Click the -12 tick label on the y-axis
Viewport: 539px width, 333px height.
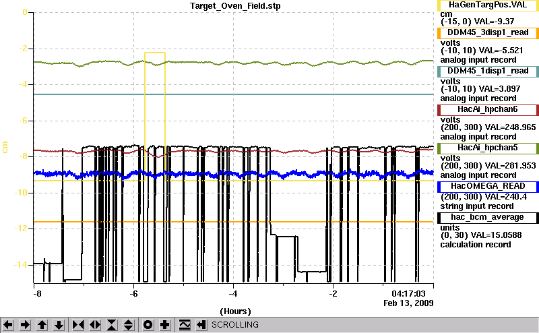pos(21,229)
